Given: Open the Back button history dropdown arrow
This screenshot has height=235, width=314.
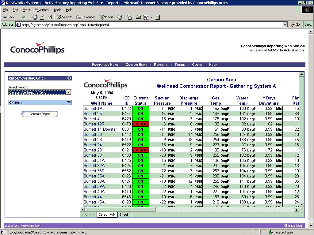Looking at the screenshot, I should pos(18,17).
